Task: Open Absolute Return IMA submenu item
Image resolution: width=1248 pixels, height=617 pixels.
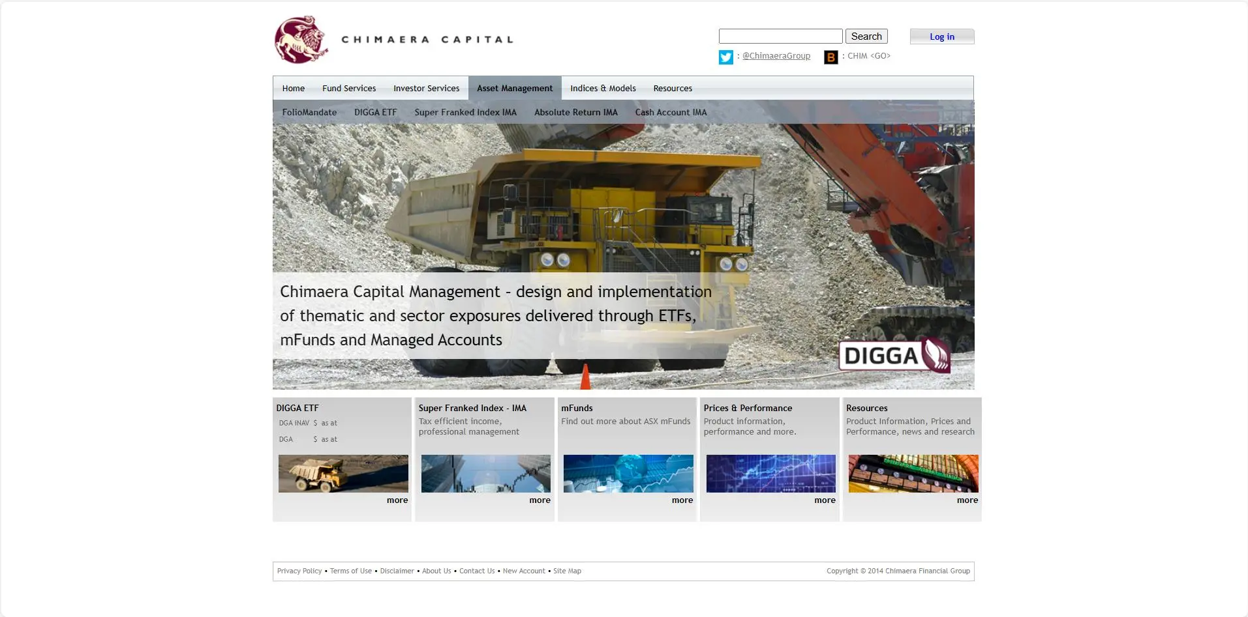Action: coord(576,112)
